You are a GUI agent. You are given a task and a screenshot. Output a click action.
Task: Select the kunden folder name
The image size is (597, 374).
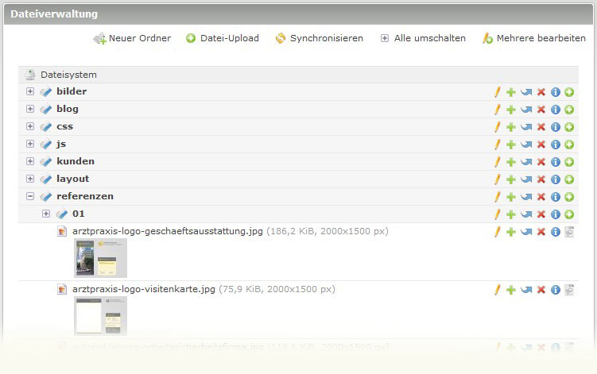pyautogui.click(x=76, y=161)
